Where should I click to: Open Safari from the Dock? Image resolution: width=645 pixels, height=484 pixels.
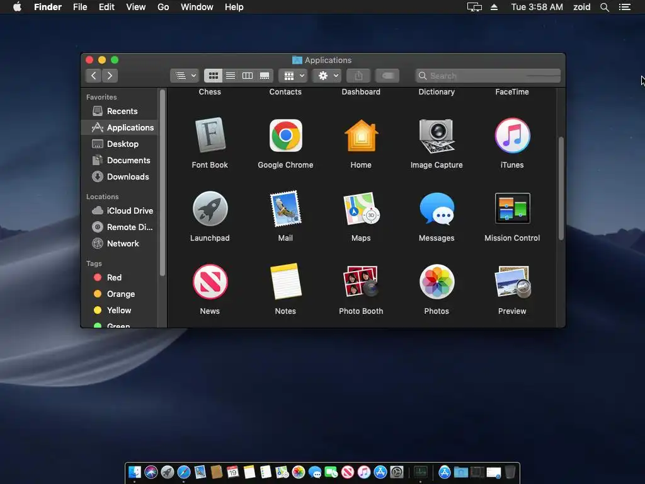tap(184, 472)
